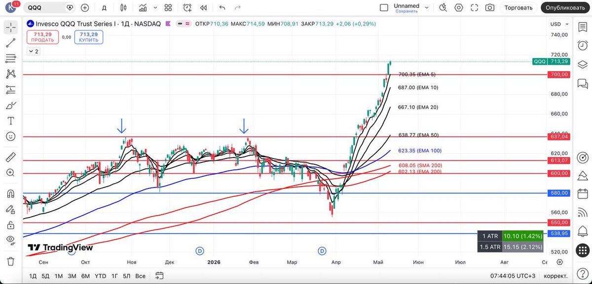Activate the zoom in tool
This screenshot has width=592, height=284.
click(x=10, y=173)
